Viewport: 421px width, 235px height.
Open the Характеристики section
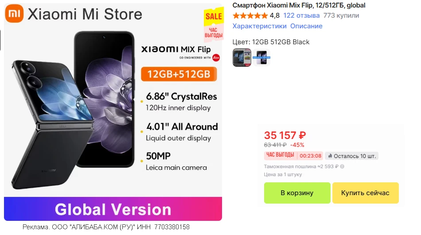(x=259, y=26)
